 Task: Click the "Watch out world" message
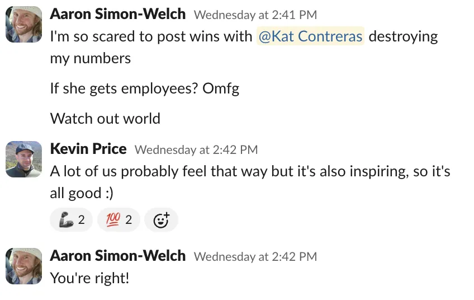tap(105, 119)
